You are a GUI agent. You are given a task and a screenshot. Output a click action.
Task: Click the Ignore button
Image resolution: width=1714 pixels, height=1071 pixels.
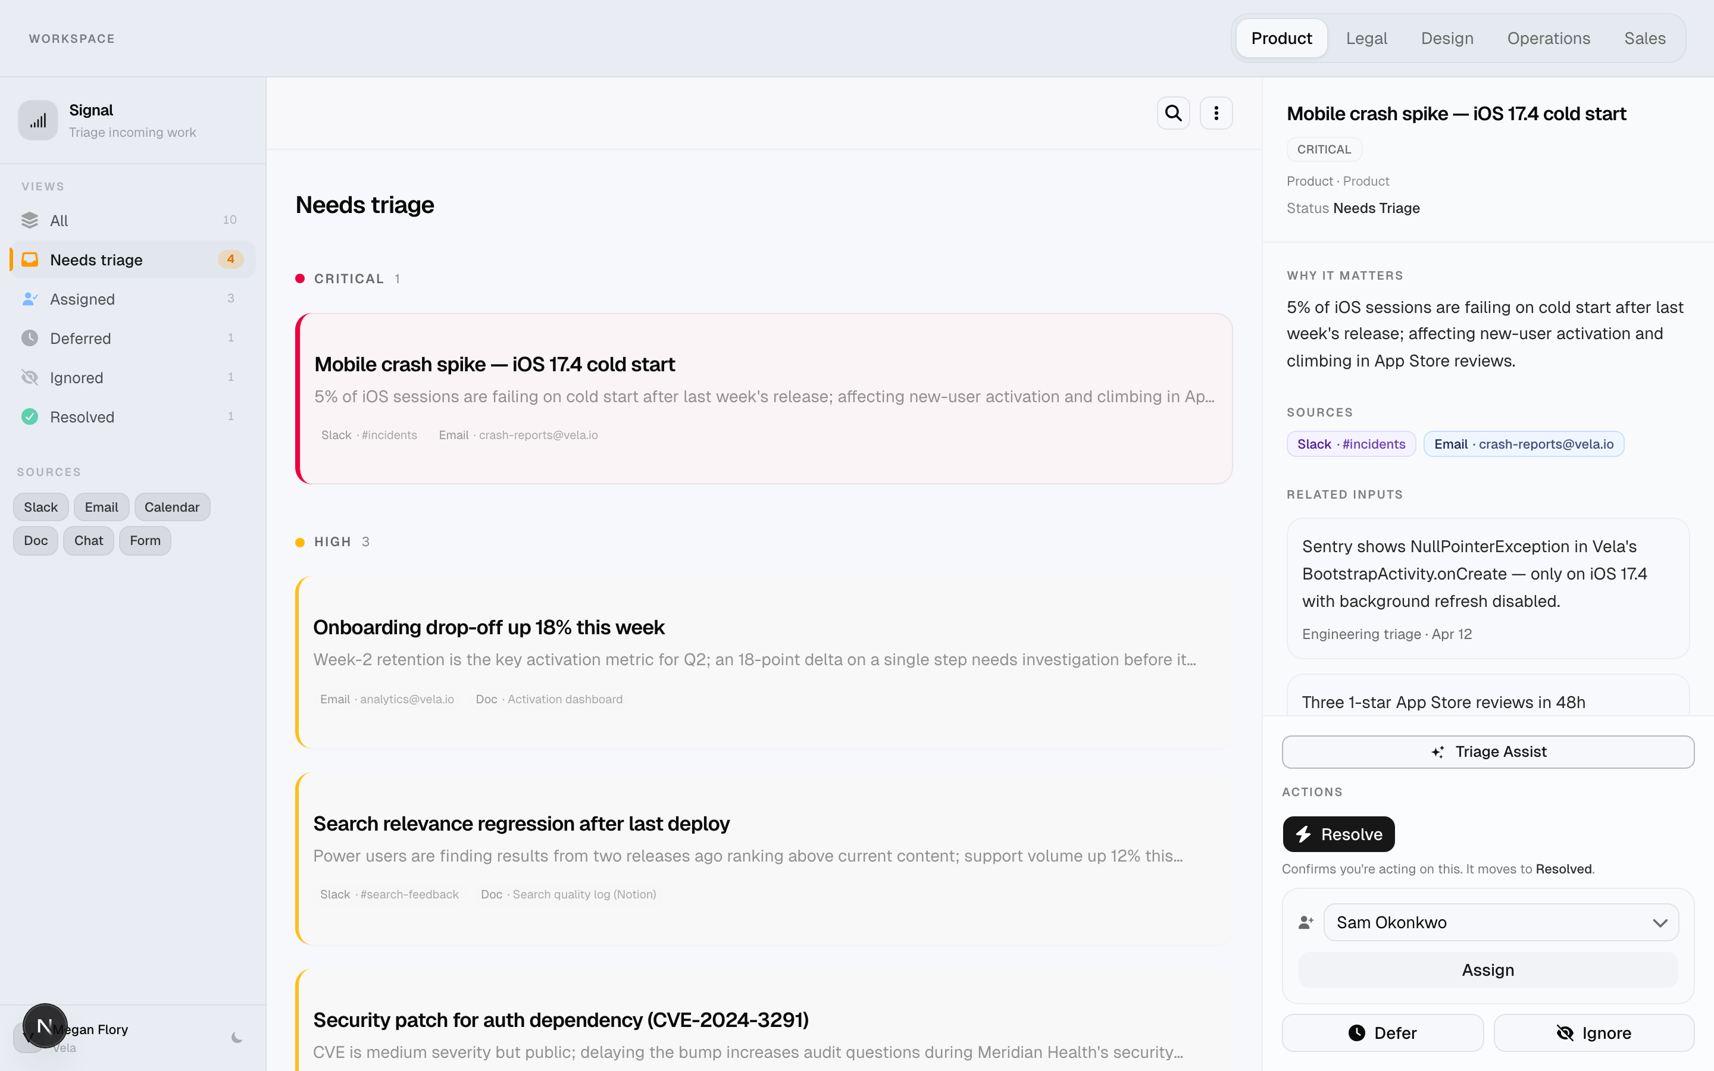tap(1594, 1033)
